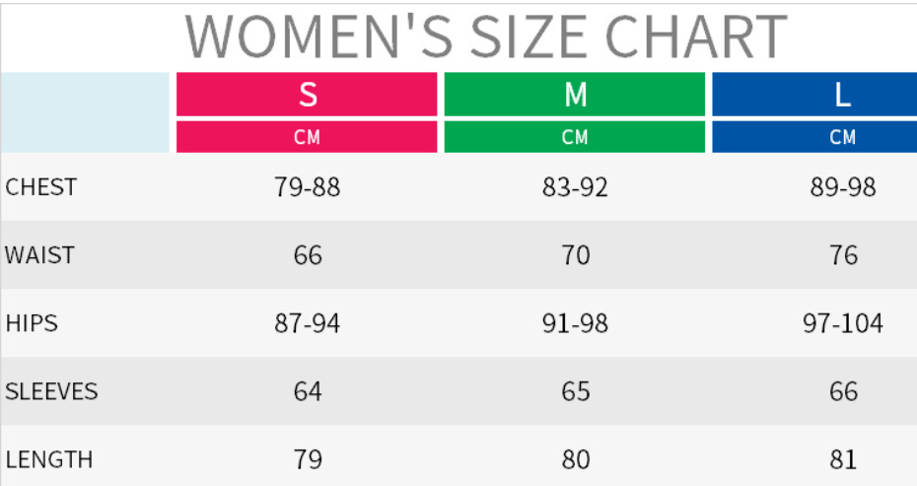Click the CM unit label under M
This screenshot has height=486, width=917.
[x=575, y=137]
